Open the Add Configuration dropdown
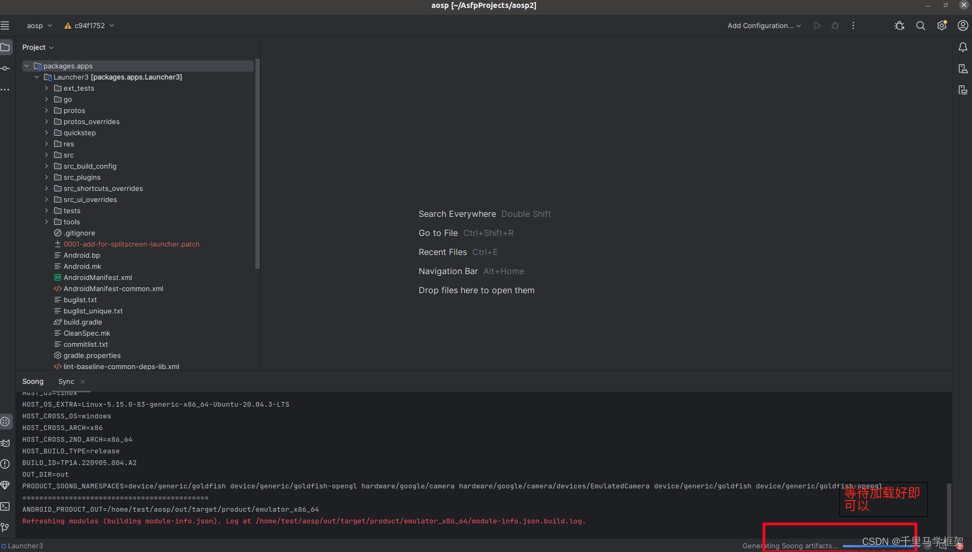 point(764,25)
